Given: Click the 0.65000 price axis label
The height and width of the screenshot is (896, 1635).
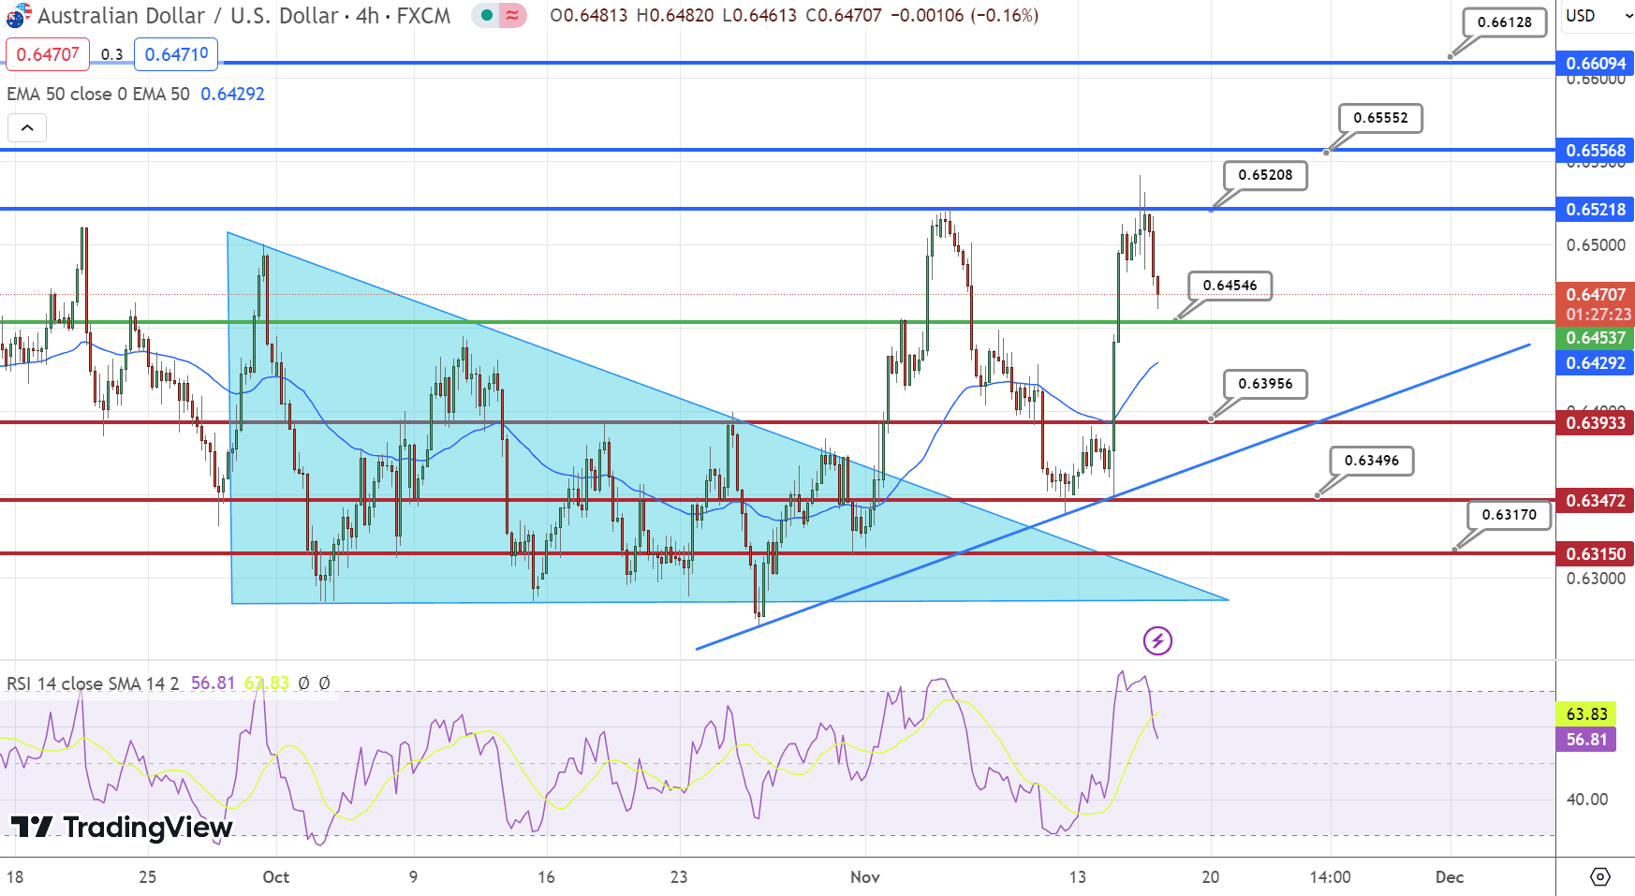Looking at the screenshot, I should [x=1596, y=245].
